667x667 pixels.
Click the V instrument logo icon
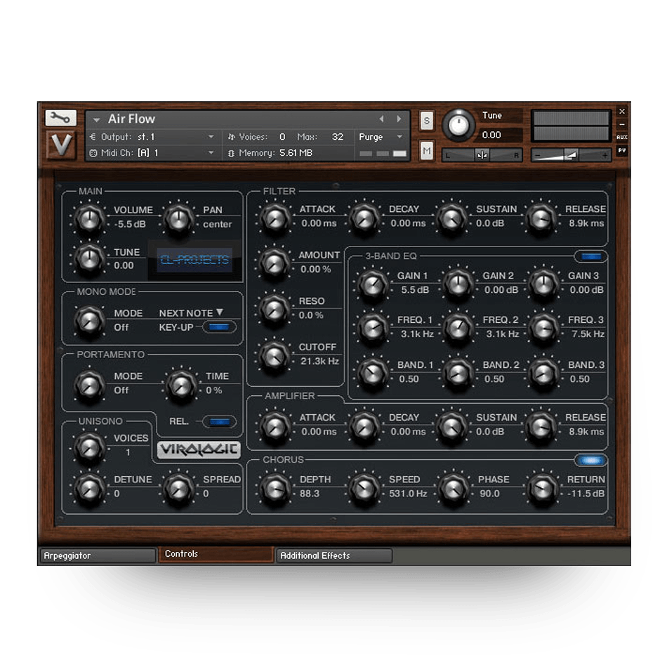point(60,145)
